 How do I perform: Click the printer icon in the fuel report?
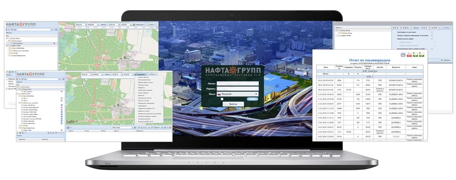pyautogui.click(x=403, y=54)
